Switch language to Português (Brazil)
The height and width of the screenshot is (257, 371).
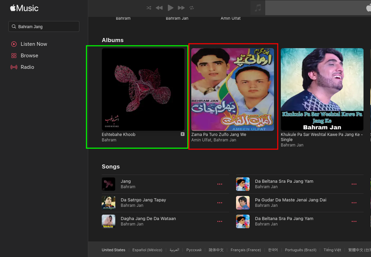click(x=300, y=250)
